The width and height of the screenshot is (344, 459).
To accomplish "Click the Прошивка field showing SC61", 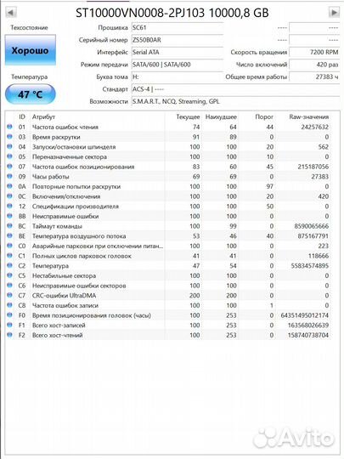I will click(178, 27).
